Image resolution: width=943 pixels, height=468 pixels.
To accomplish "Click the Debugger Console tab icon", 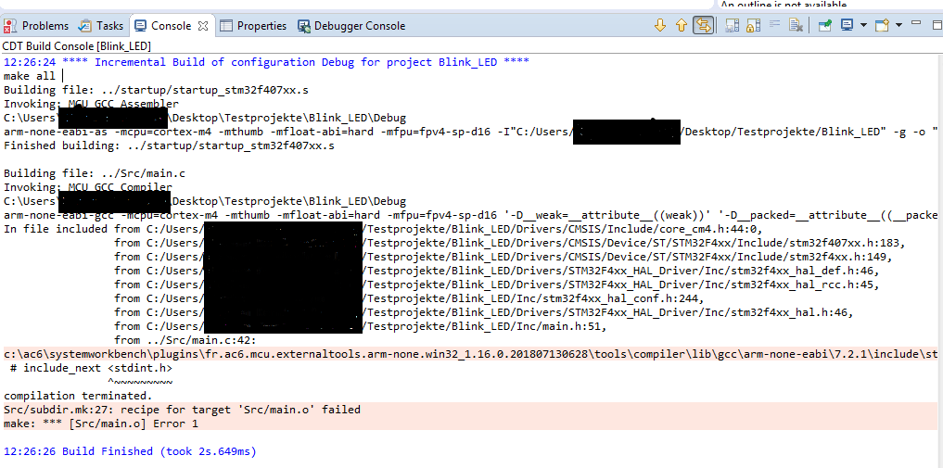I will (304, 26).
